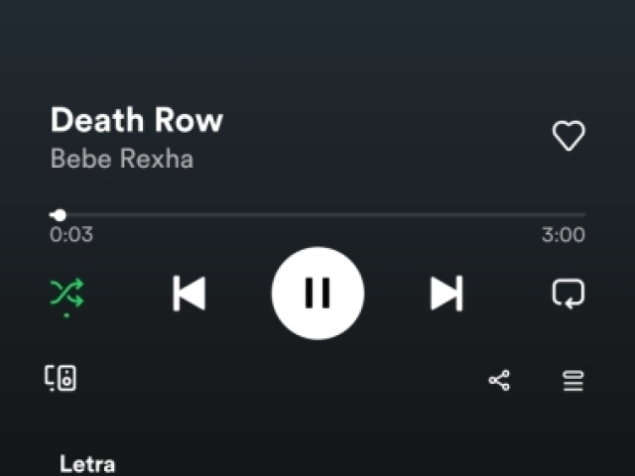Seek to the midpoint of the progress bar
The width and height of the screenshot is (635, 476).
(317, 215)
